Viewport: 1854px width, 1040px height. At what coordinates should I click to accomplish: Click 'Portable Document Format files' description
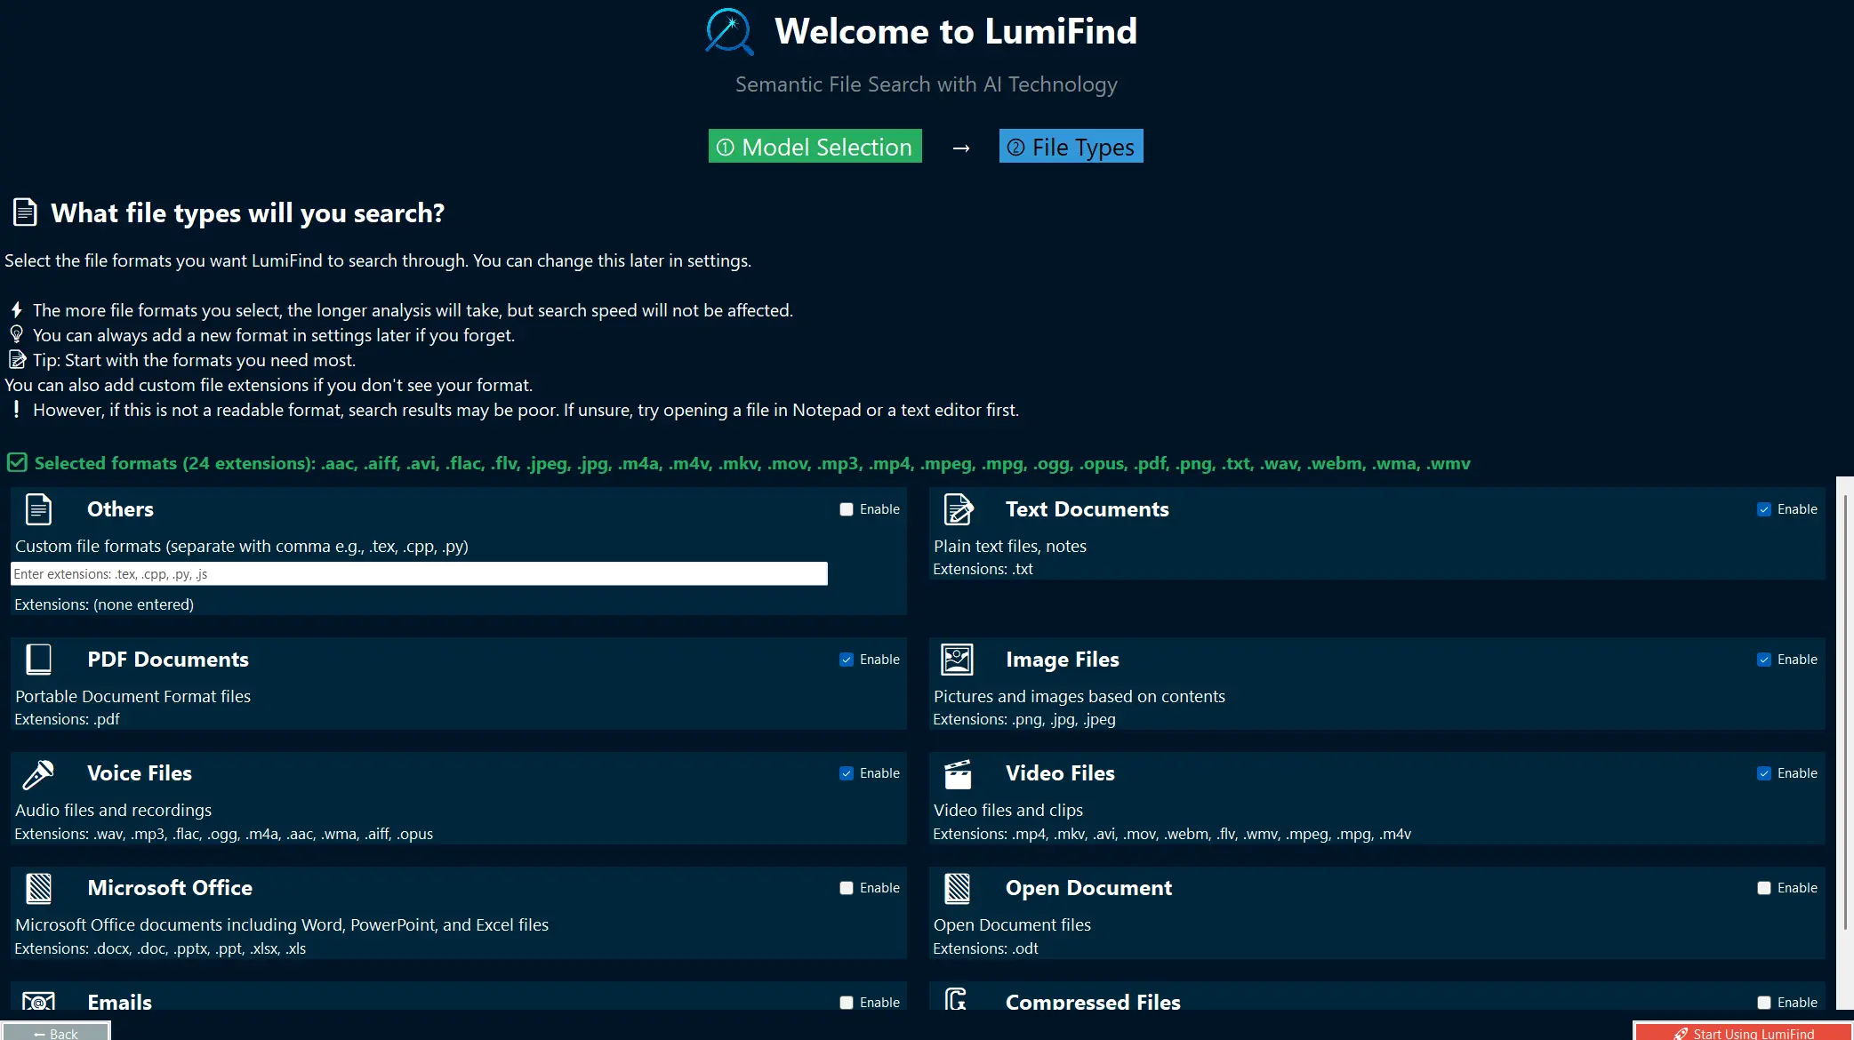pos(133,697)
